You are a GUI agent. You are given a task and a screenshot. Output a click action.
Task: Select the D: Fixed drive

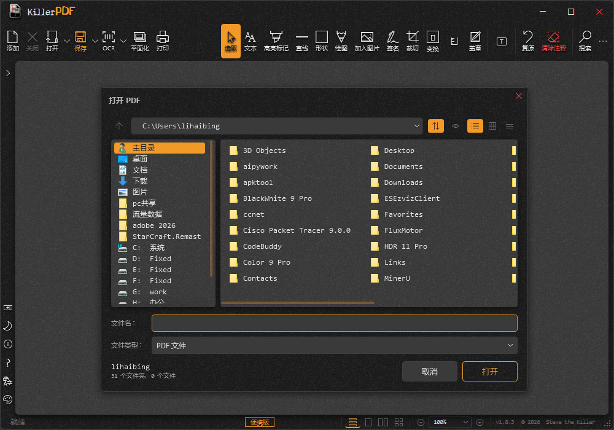click(x=160, y=259)
